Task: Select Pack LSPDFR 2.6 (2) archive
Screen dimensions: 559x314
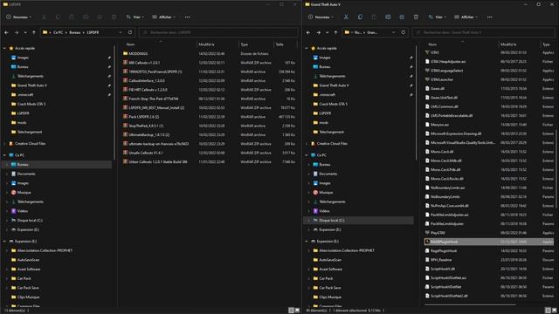Action: [x=143, y=117]
